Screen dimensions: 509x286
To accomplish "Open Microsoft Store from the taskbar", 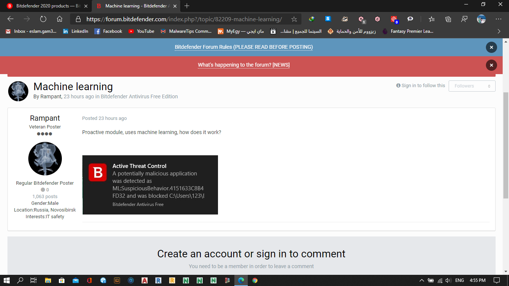I will [62, 280].
